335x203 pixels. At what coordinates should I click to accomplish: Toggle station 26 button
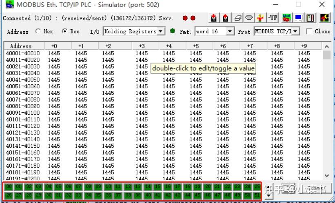pyautogui.click(x=9, y=195)
